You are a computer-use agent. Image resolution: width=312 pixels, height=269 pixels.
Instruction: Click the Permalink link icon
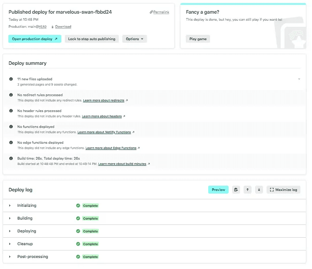click(151, 12)
